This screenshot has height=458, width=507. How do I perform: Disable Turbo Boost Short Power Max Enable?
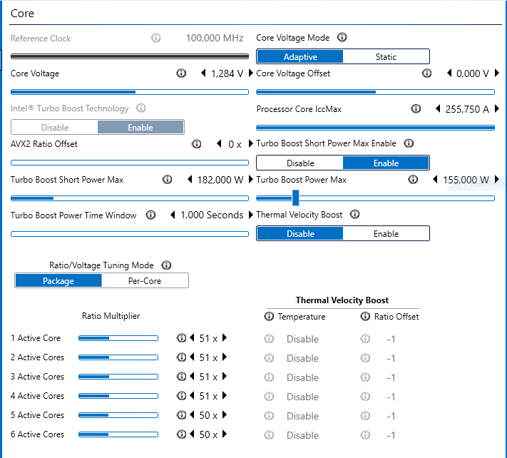tap(300, 163)
